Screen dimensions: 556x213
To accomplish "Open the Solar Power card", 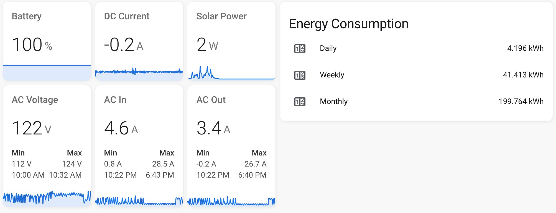I will tap(231, 41).
